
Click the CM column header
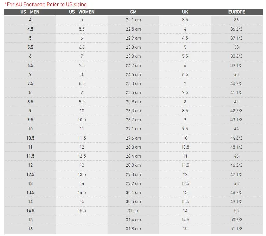click(x=133, y=12)
